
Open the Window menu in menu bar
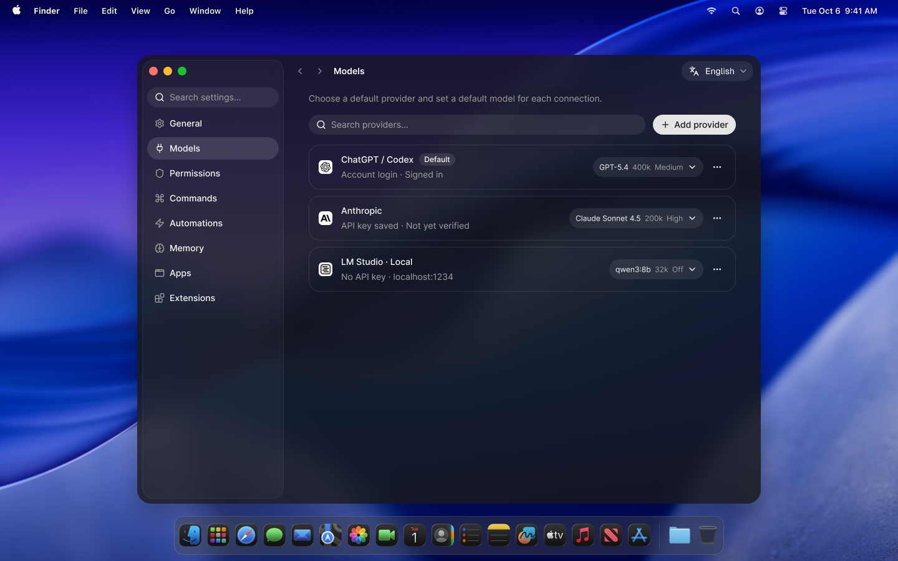[205, 11]
